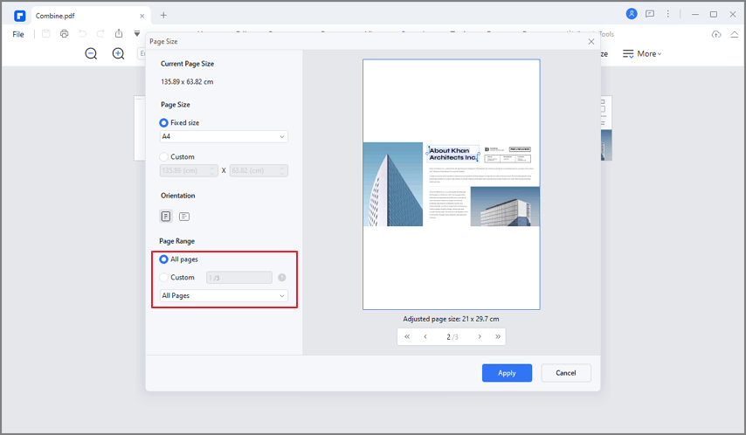Click the Share icon in toolbar
Screen dimensions: 746x435
point(119,34)
